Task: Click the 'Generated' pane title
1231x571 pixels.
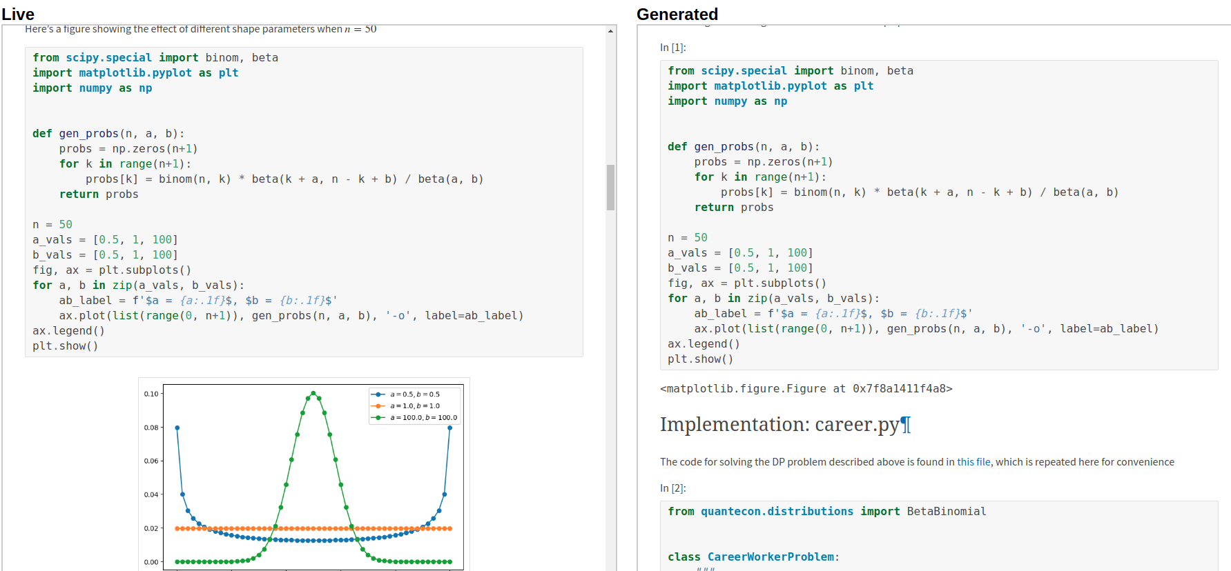Action: tap(677, 14)
